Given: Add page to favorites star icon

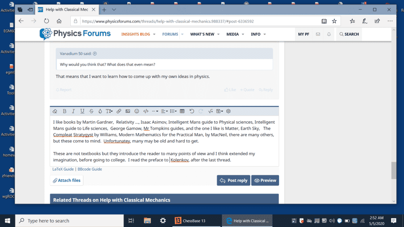Looking at the screenshot, I should (x=334, y=21).
